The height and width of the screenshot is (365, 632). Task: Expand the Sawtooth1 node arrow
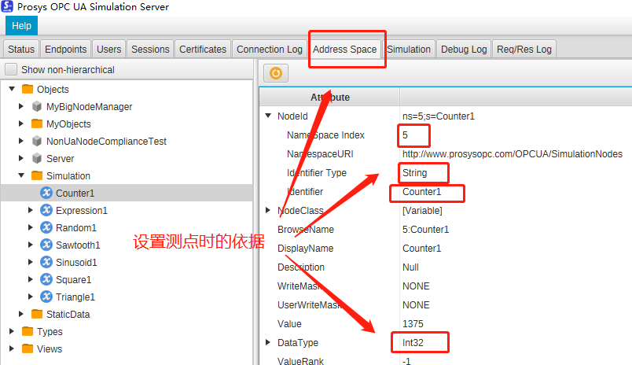click(30, 245)
